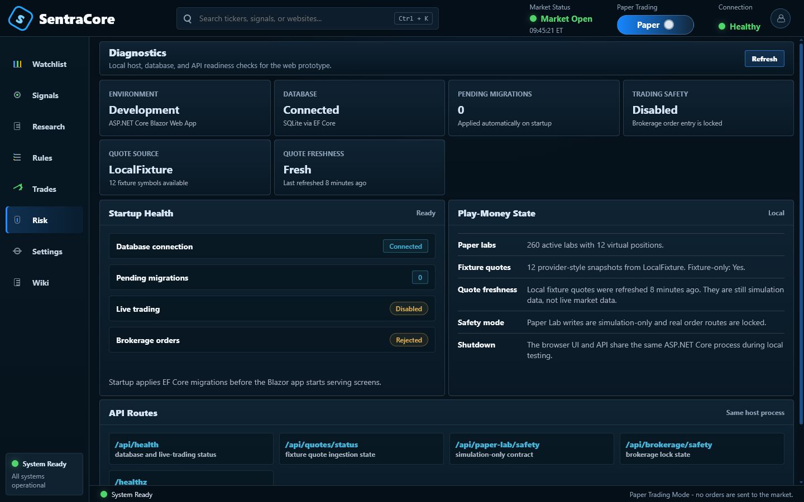804x502 pixels.
Task: Click the SentraCore logo icon
Action: tap(20, 18)
